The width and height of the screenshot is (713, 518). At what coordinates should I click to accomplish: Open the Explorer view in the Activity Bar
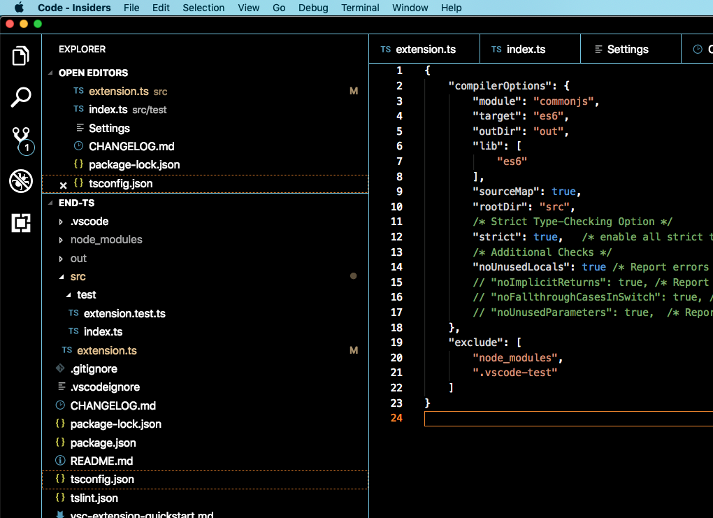[x=20, y=55]
